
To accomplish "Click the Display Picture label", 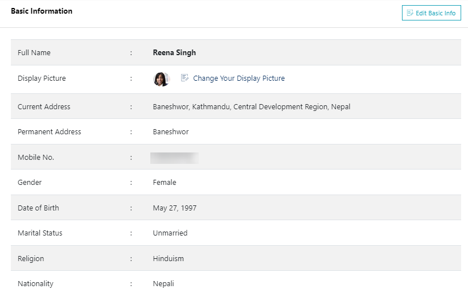I will pyautogui.click(x=42, y=79).
